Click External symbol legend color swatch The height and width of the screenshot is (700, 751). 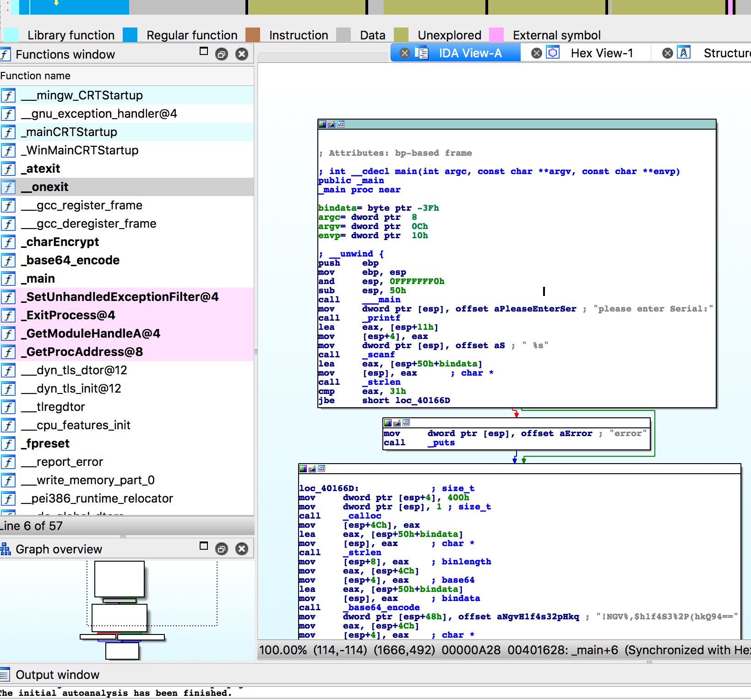tap(496, 35)
